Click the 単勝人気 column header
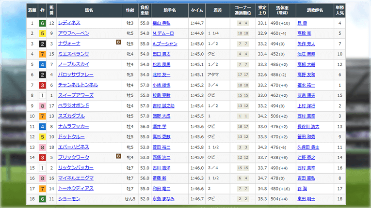This screenshot has height=208, width=371. pos(339,9)
